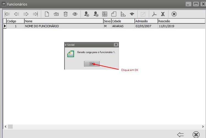Click the circled X toolbar icon
Screen dimensions: 206x138
(x=174, y=14)
